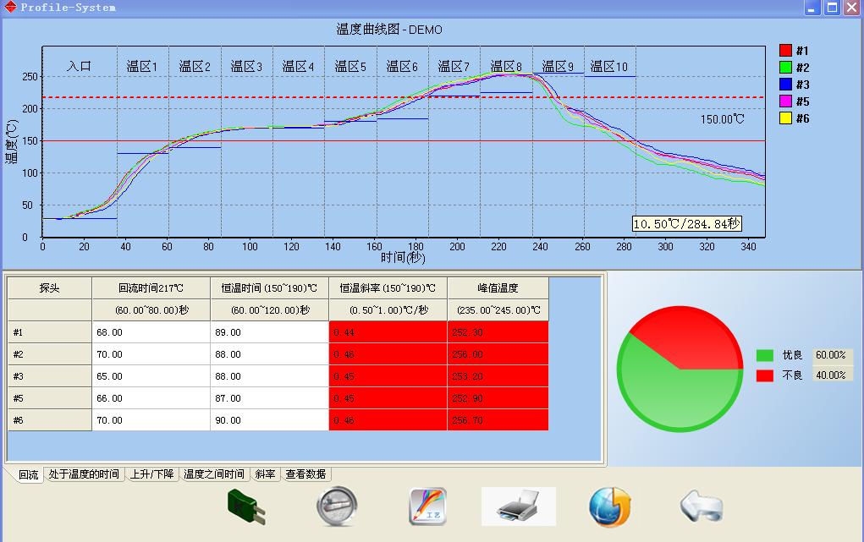Click the red #1 probe color swatch

click(785, 51)
